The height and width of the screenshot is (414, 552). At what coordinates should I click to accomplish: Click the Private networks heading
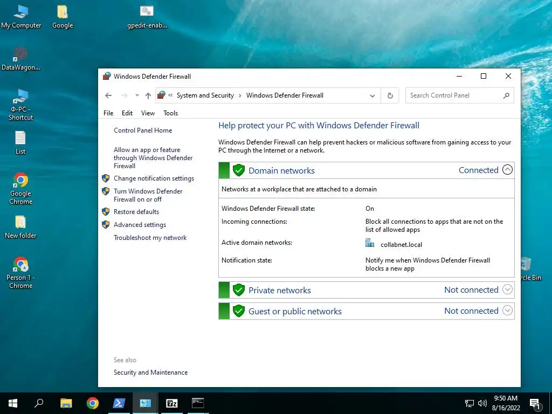280,291
